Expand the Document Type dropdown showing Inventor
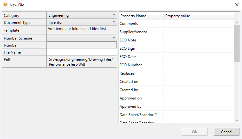 [x=82, y=22]
